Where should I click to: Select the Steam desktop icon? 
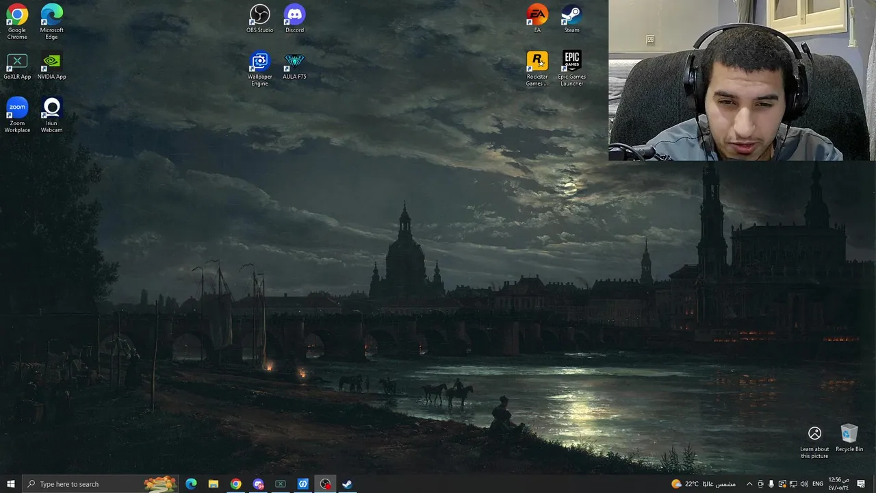coord(571,18)
